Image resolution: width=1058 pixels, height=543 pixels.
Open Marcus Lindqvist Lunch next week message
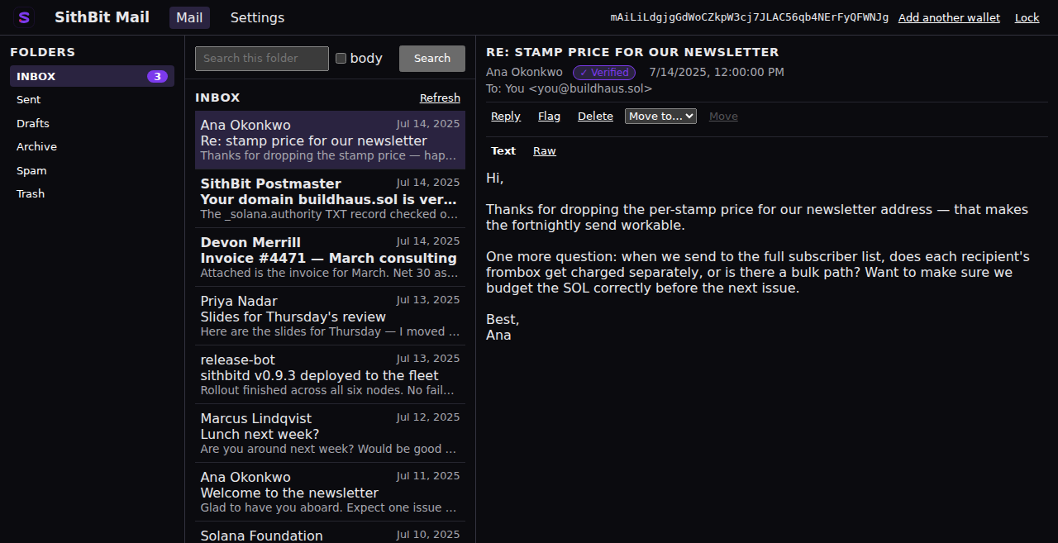pyautogui.click(x=330, y=433)
